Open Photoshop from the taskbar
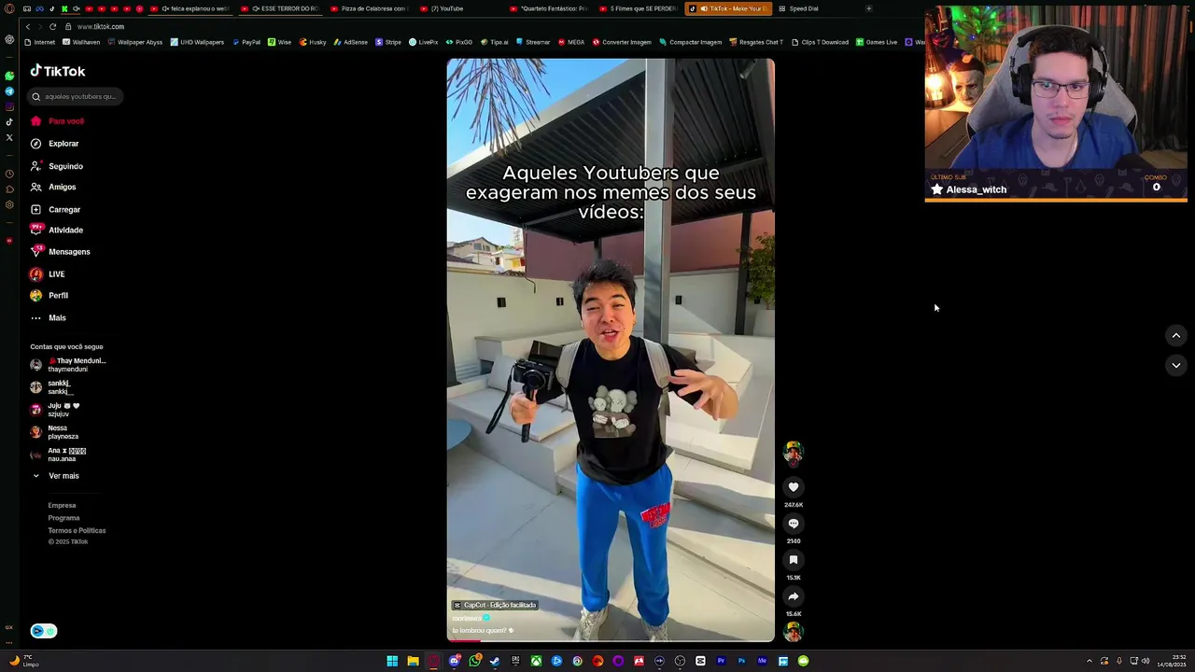The width and height of the screenshot is (1195, 672). tap(741, 661)
